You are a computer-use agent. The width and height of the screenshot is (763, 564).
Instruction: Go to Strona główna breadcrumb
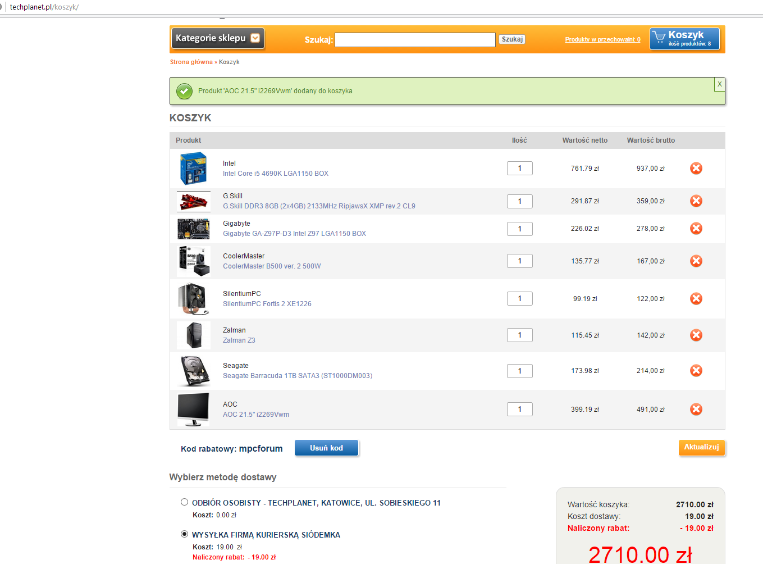(191, 62)
